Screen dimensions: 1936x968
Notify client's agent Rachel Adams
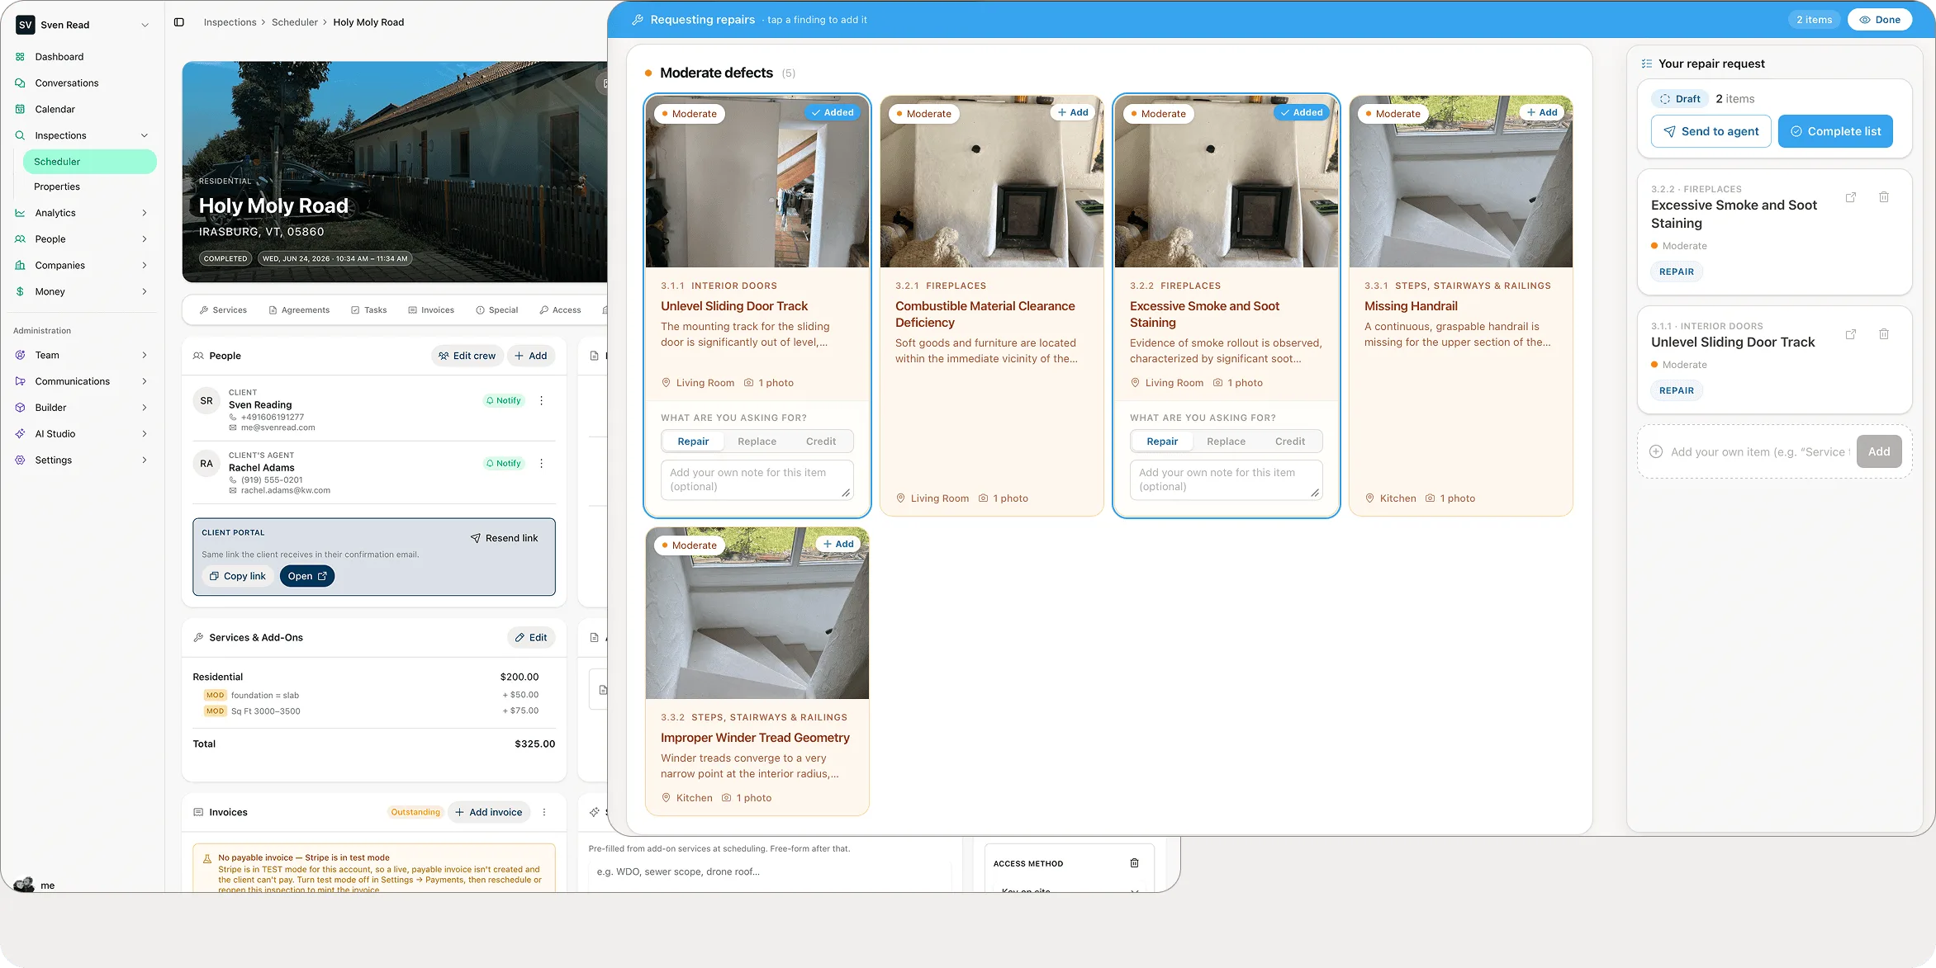click(504, 464)
